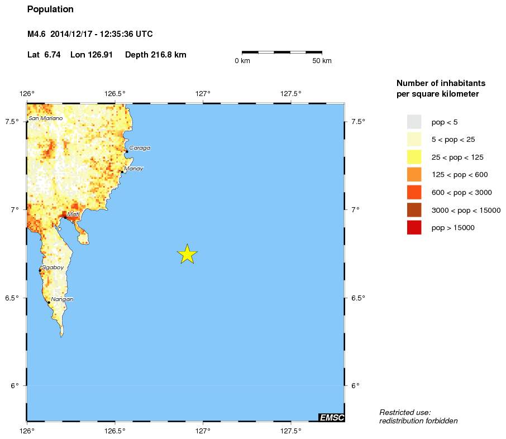The image size is (506, 439).
Task: Click the San Mariano map label
Action: pyautogui.click(x=46, y=118)
